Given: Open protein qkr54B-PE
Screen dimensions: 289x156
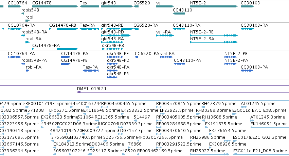Looking at the screenshot, I should coord(115,57).
